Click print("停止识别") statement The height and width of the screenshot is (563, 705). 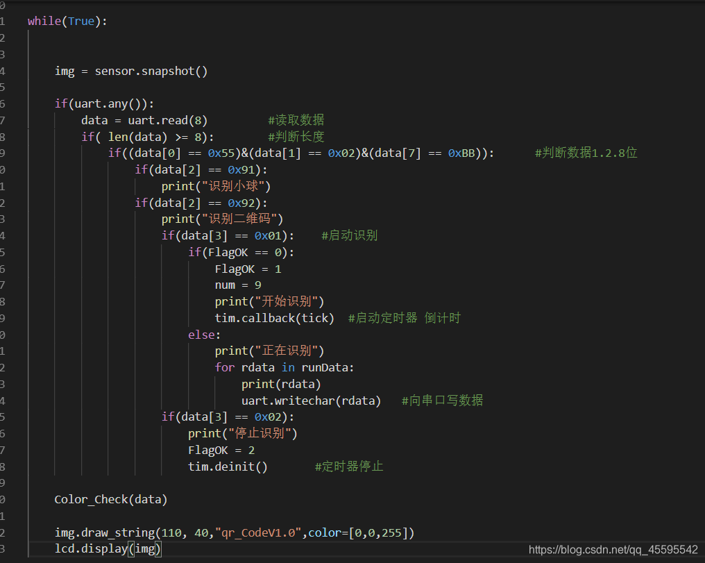[243, 434]
